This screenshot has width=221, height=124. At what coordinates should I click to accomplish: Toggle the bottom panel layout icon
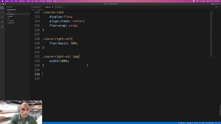(x=215, y=4)
